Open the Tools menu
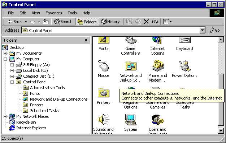 pos(72,13)
